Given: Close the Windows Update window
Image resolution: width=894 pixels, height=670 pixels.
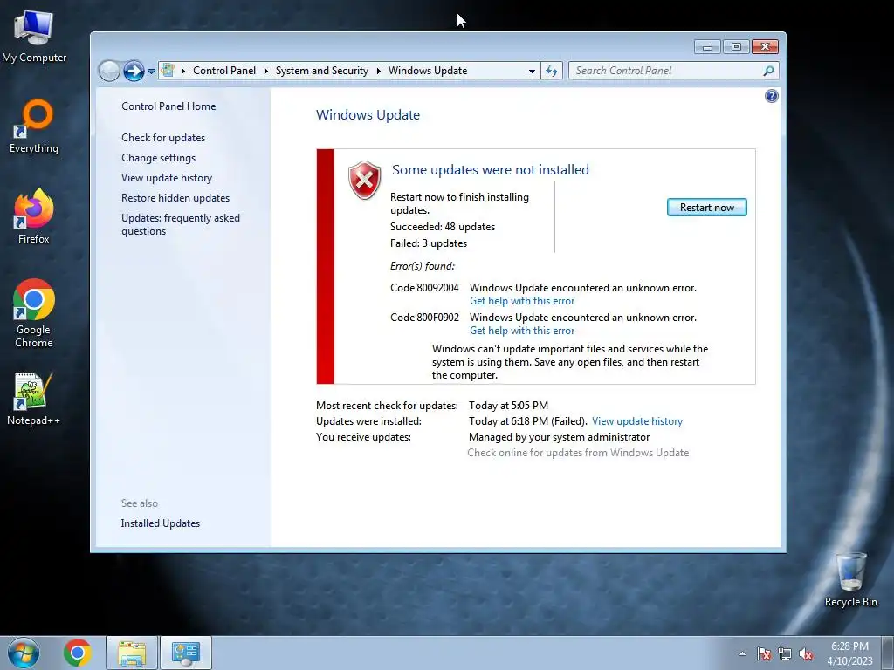Looking at the screenshot, I should (x=765, y=47).
